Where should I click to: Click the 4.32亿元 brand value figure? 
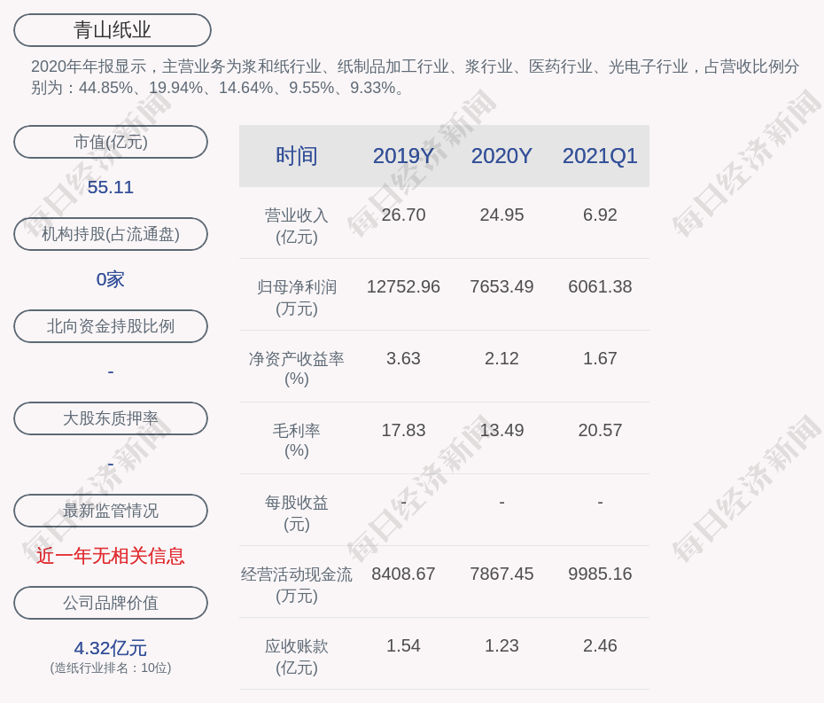click(x=111, y=648)
